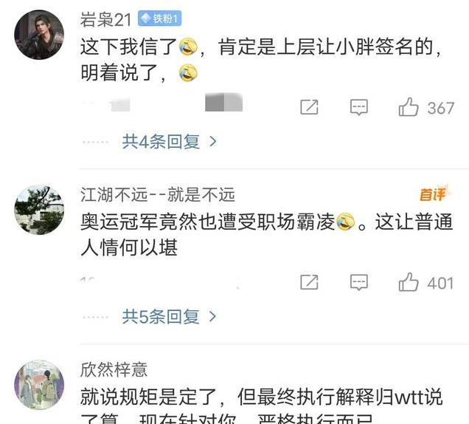The height and width of the screenshot is (424, 469).
Task: Tap chevron arrow next to 共4条回复
Action: (212, 141)
